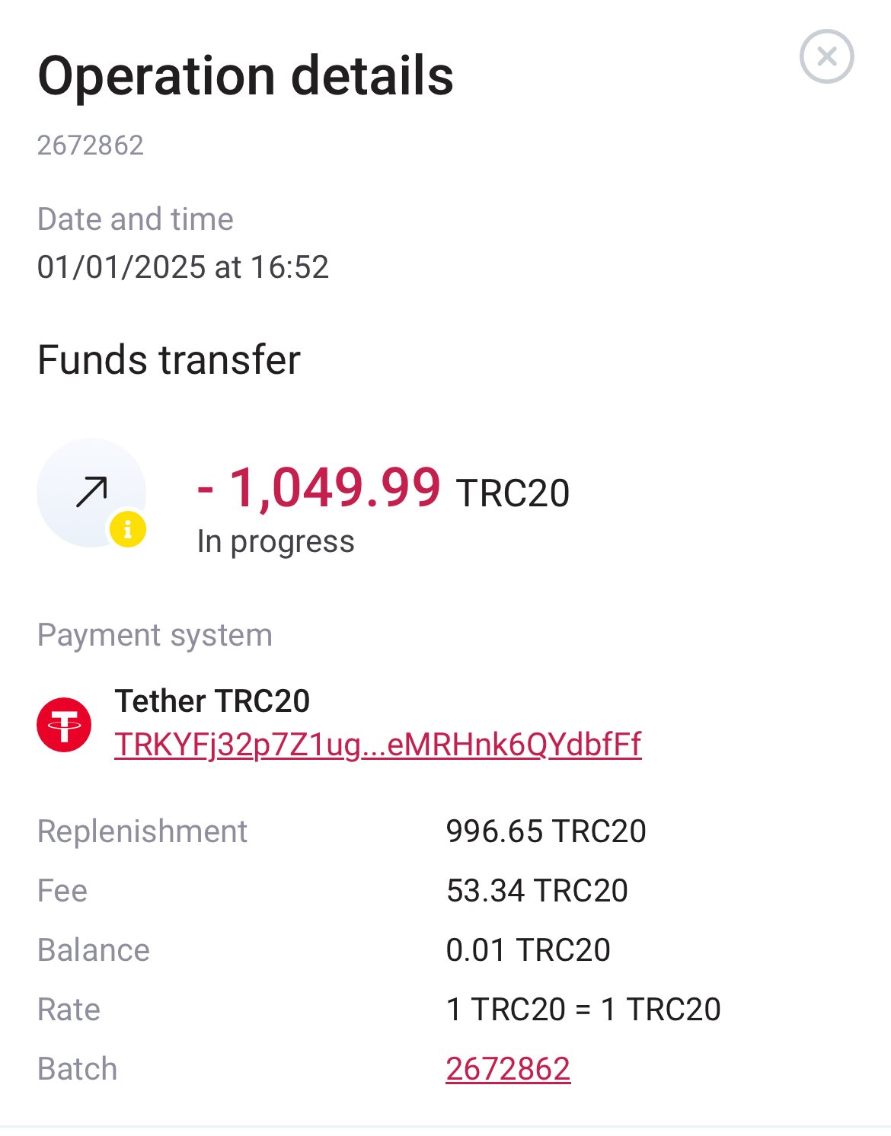Click the Operation details title
This screenshot has height=1136, width=891.
coord(246,76)
